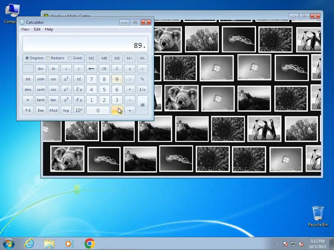
Task: Click the cube root of x button
Action: pos(79,100)
